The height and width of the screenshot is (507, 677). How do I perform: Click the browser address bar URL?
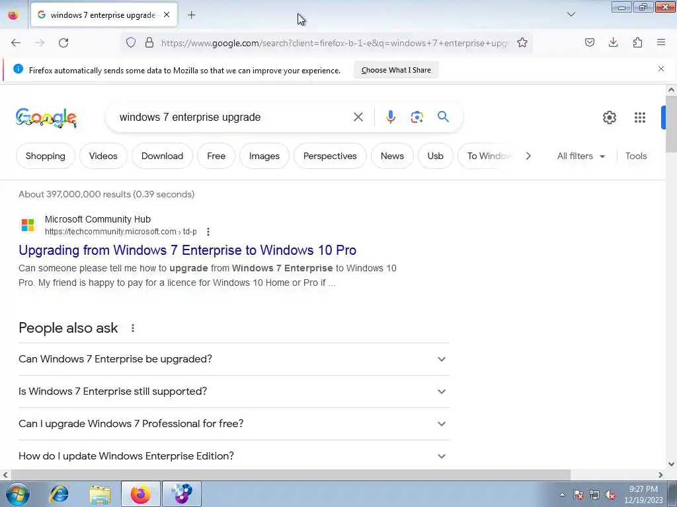335,43
